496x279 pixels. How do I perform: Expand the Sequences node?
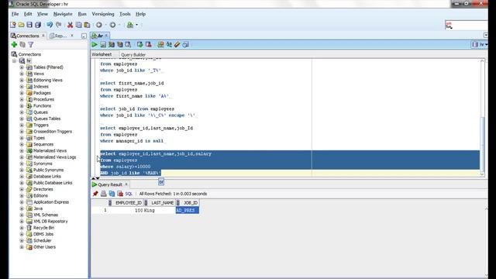22,145
